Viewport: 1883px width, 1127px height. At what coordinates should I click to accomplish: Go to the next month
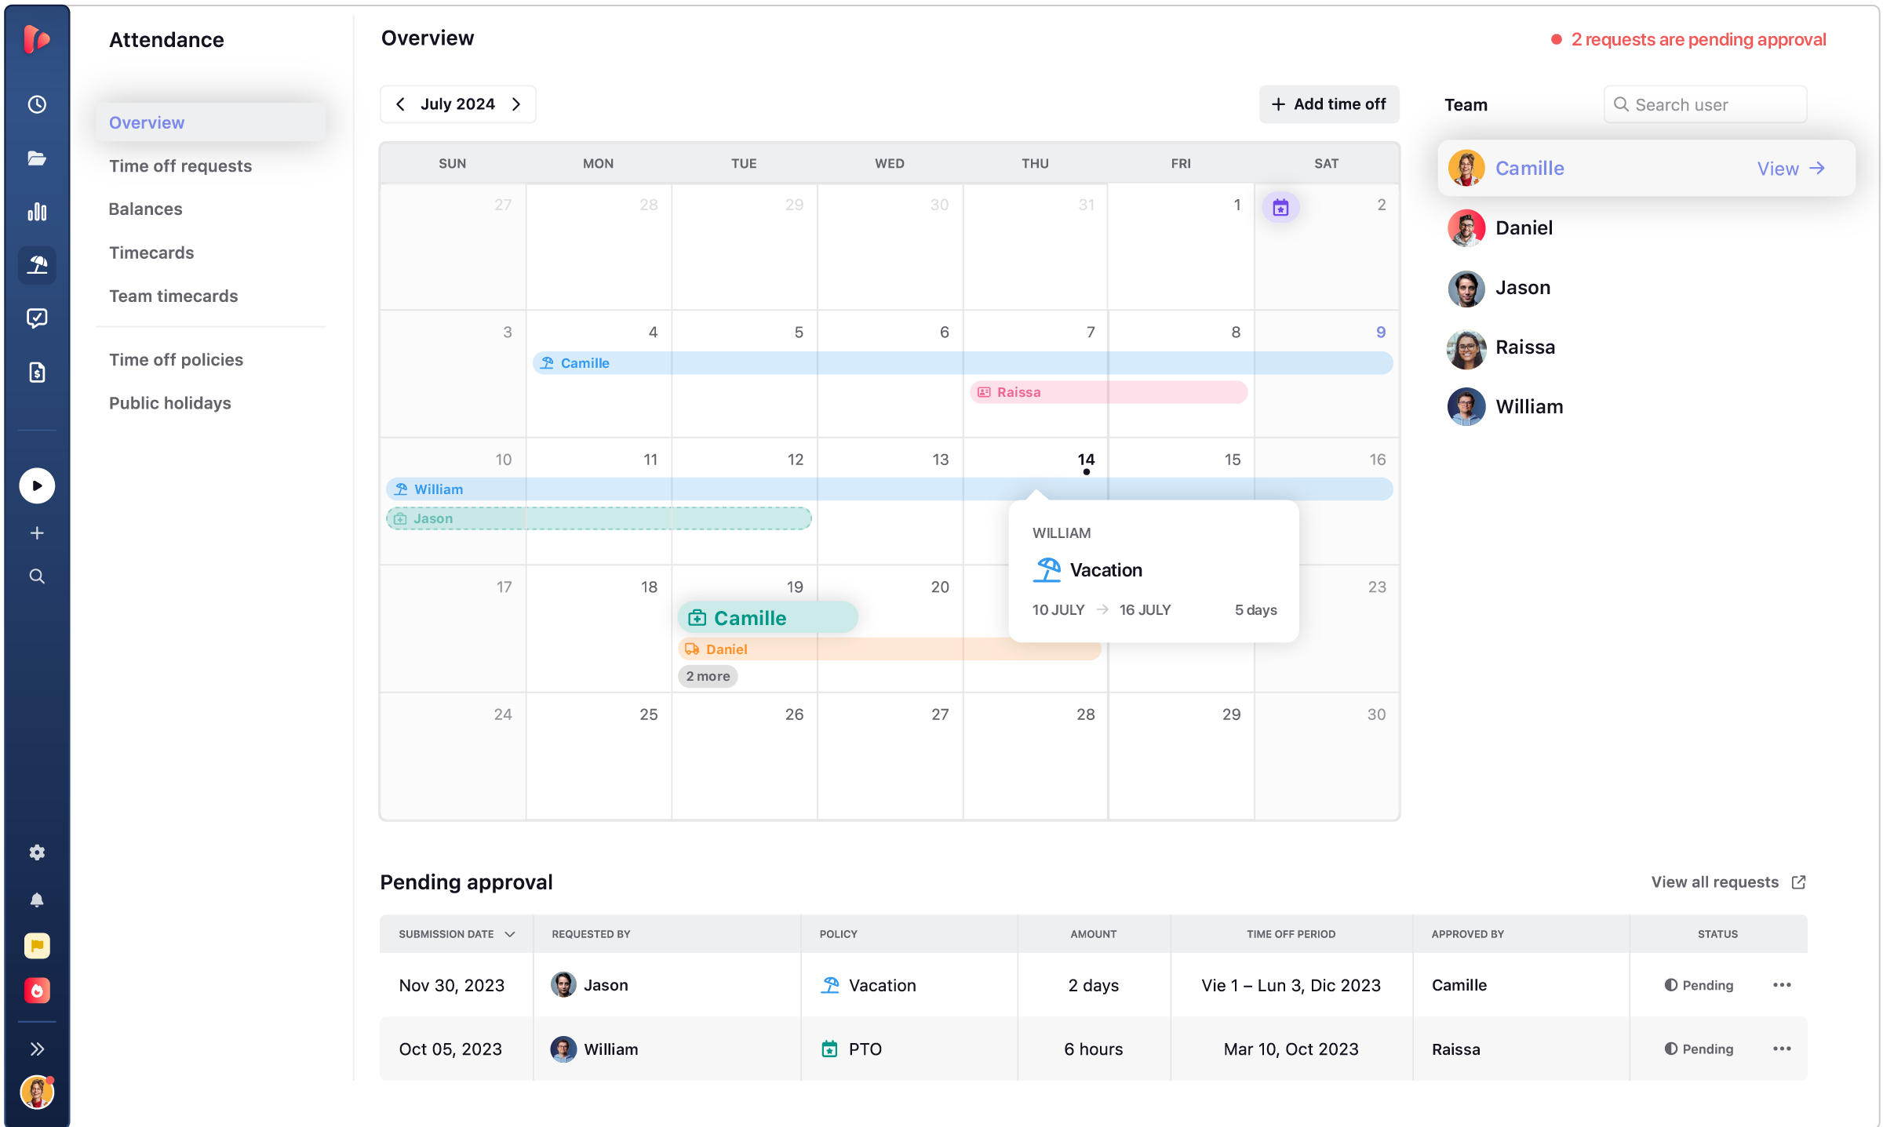click(516, 104)
